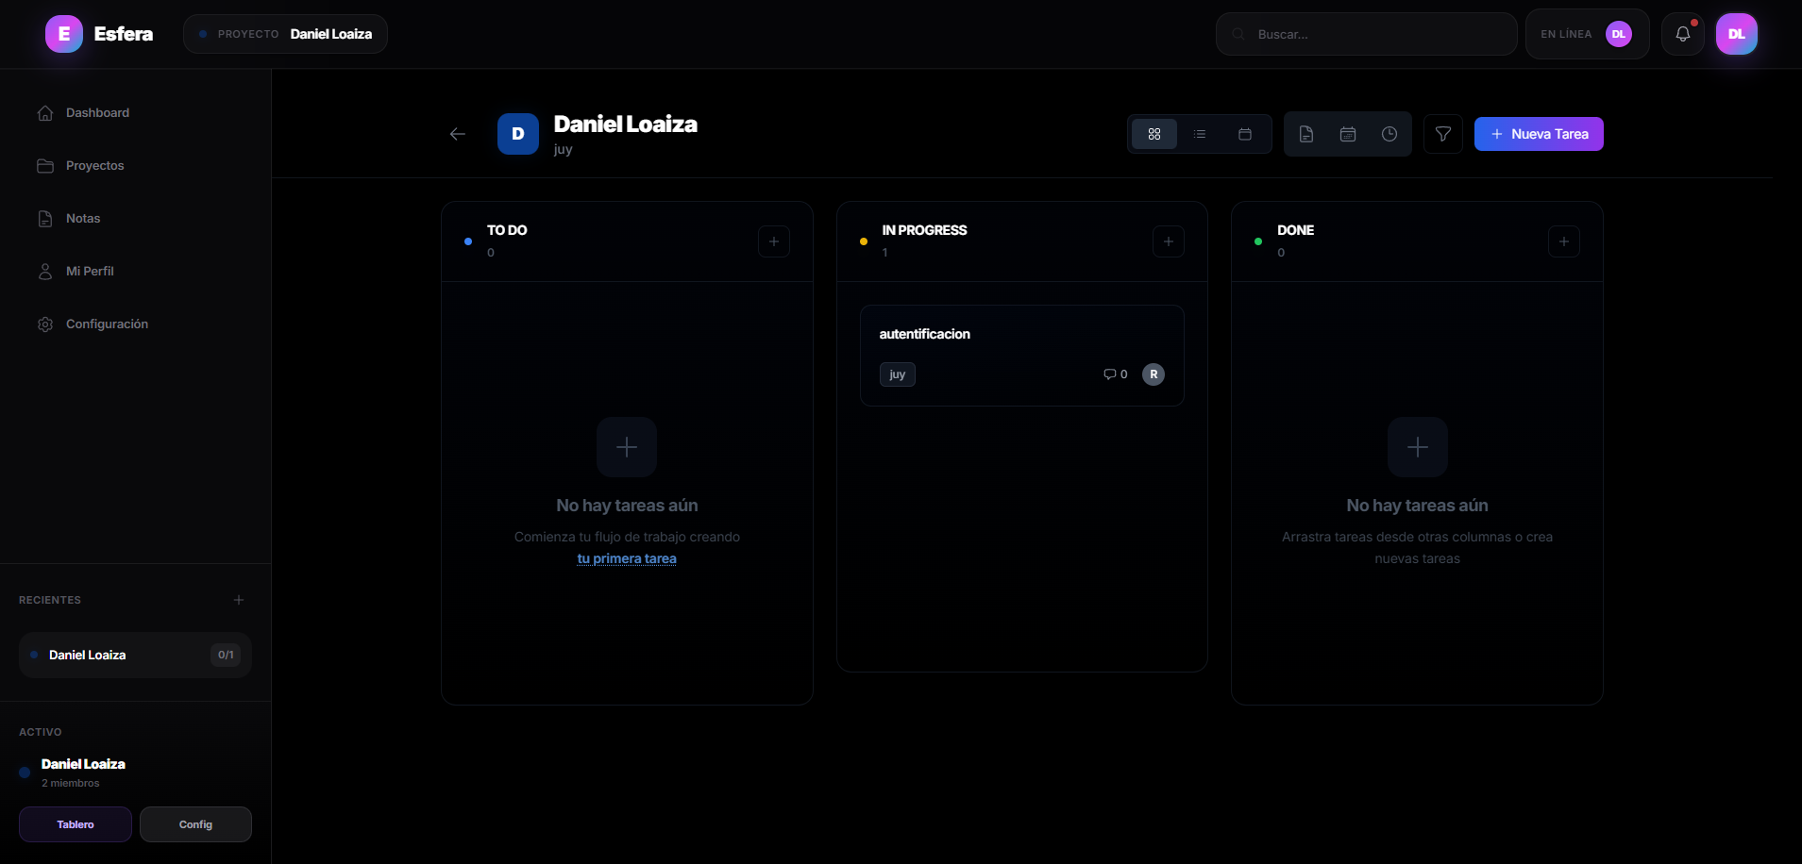Screen dimensions: 1802x864
Task: Open Dashboard from the sidebar
Action: (97, 112)
